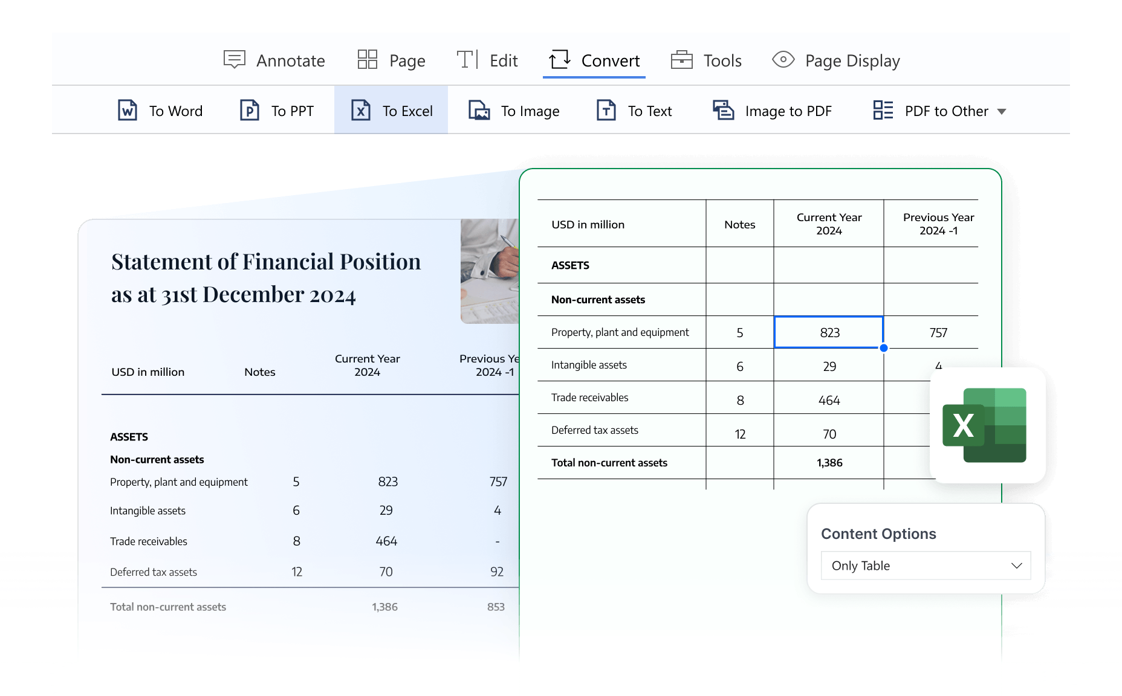Screen dimensions: 1122x696
Task: Select the Edit tab
Action: pyautogui.click(x=488, y=60)
